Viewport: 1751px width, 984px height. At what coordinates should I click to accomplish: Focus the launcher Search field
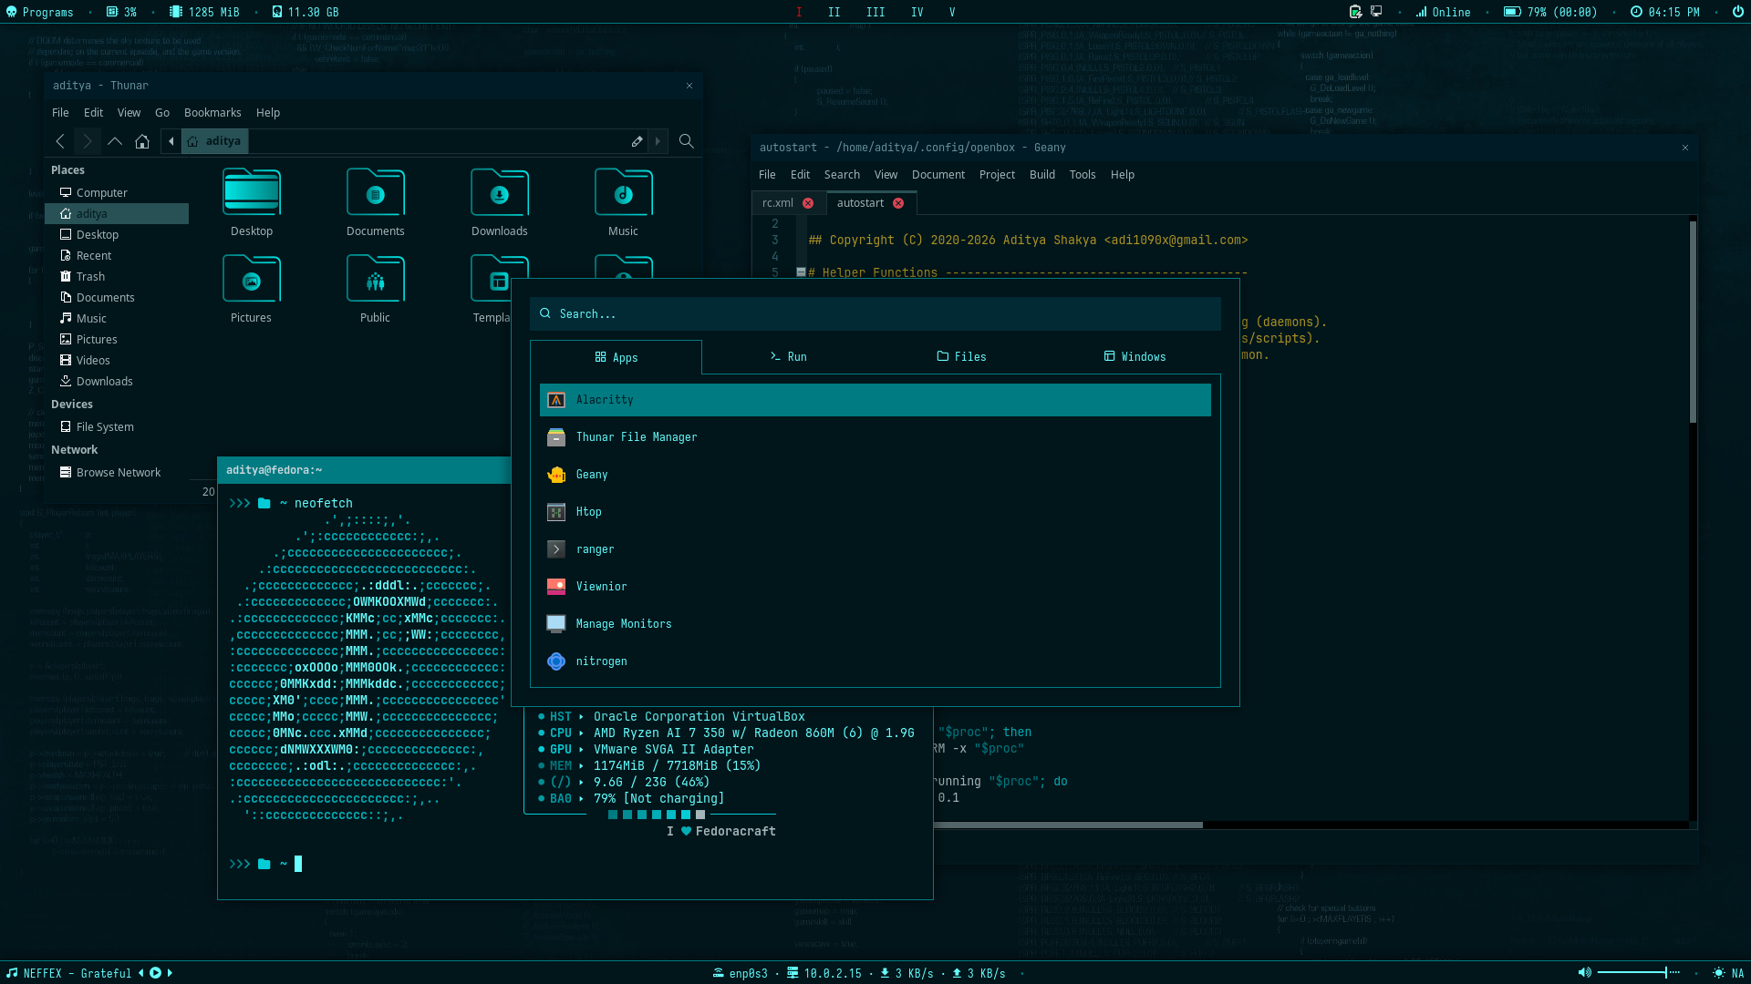[x=875, y=314]
